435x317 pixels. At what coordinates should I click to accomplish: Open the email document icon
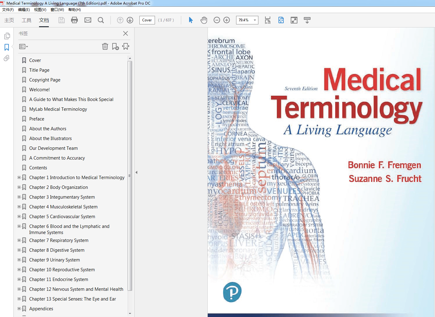[x=88, y=20]
